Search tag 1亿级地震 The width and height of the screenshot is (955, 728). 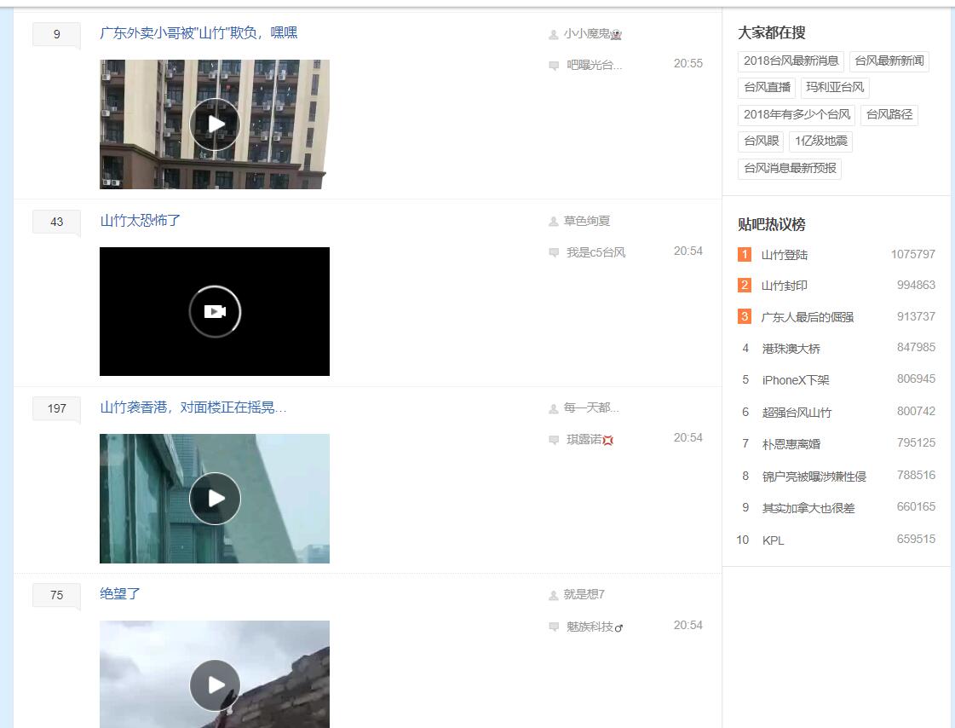(x=821, y=142)
